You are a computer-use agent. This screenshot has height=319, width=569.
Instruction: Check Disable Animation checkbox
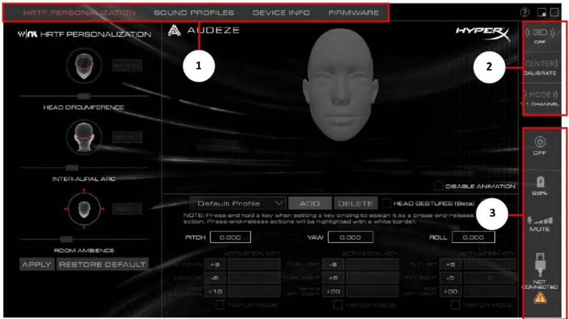[439, 186]
